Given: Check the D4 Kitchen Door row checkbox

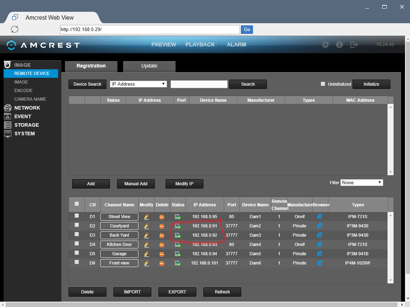Looking at the screenshot, I should coord(77,243).
